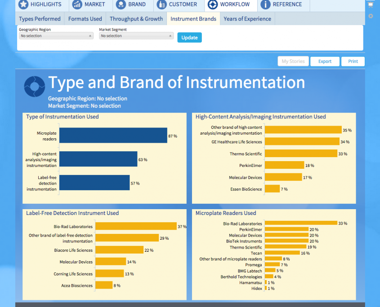
Task: Click the settings gear icon at right edge
Action: tap(371, 16)
